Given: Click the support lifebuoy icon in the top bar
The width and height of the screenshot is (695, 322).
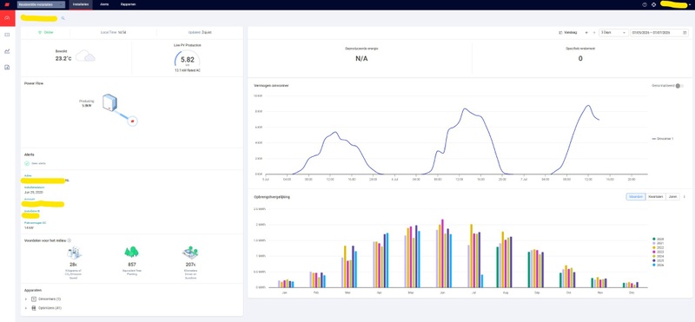Looking at the screenshot, I should point(653,4).
